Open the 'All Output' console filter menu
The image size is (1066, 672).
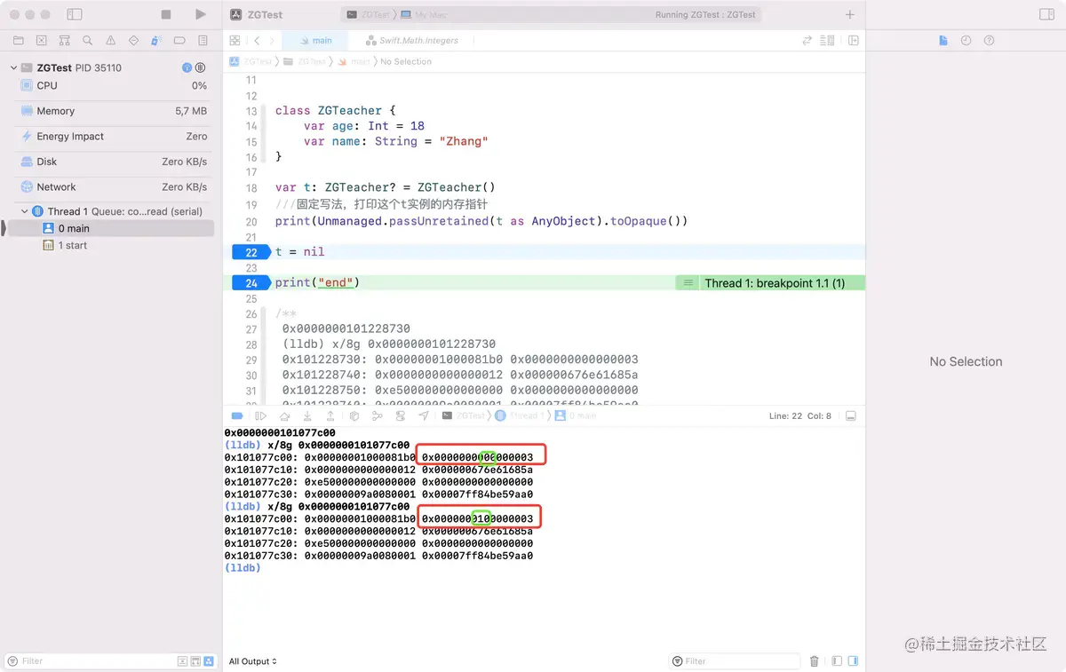(253, 661)
